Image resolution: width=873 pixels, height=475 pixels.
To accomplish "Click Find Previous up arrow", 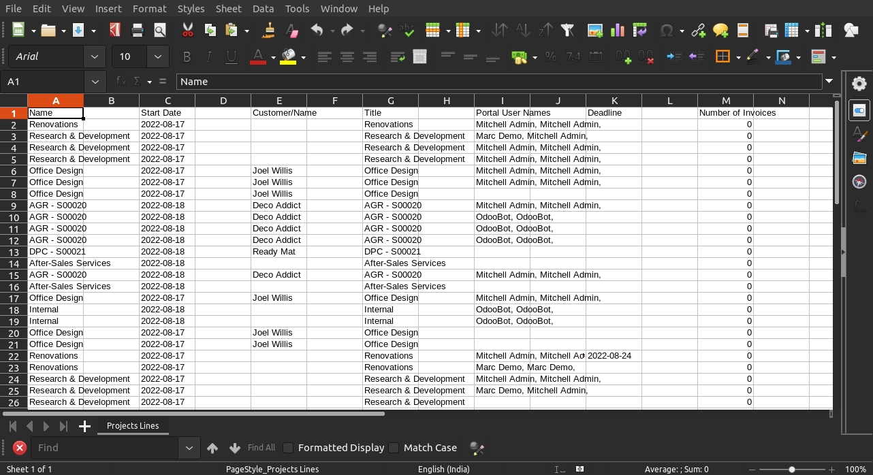I will coord(212,448).
